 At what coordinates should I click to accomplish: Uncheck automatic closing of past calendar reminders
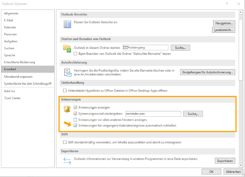[x=75, y=125]
